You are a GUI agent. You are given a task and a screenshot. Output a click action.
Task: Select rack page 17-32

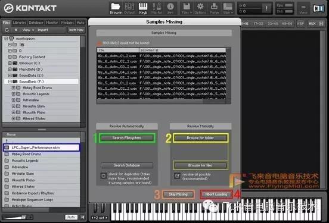pos(258,23)
